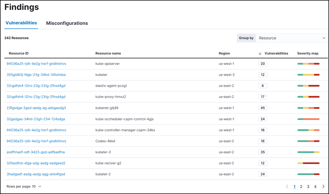Sort by the Vulnerabilities column arrow
This screenshot has height=194, width=329.
[x=260, y=53]
